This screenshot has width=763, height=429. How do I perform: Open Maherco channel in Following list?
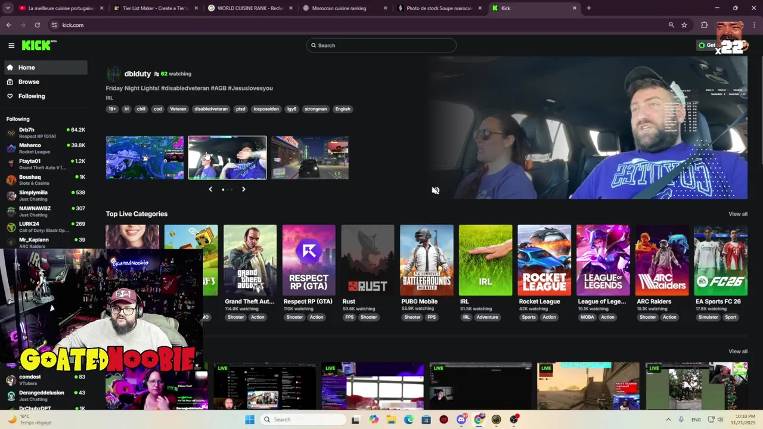46,148
